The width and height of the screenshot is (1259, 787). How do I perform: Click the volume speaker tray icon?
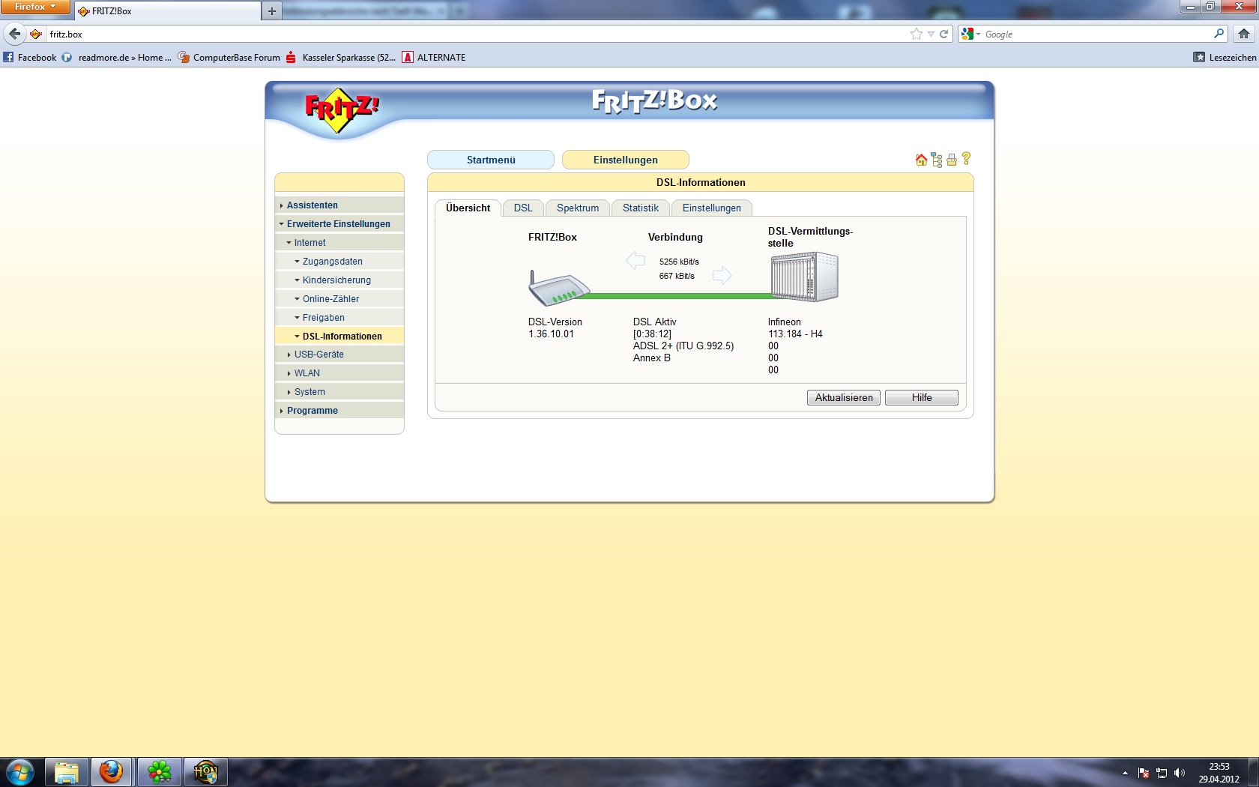(x=1180, y=773)
